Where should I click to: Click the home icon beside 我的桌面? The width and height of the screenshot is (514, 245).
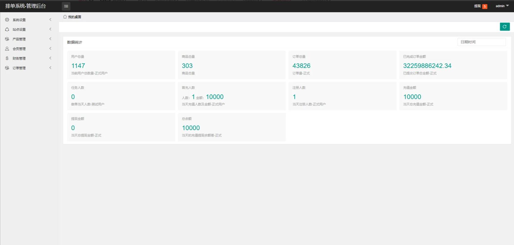[x=65, y=17]
